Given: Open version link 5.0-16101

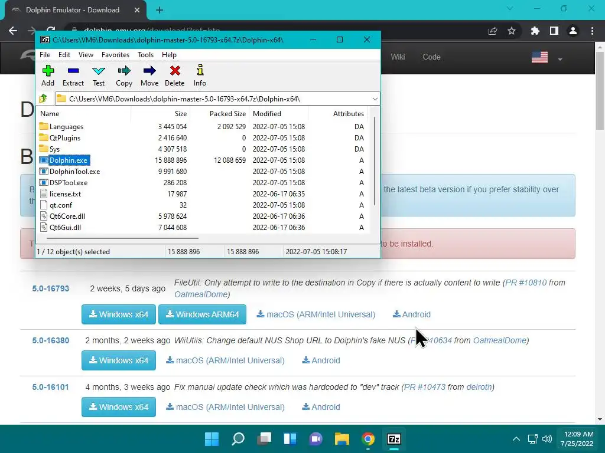Looking at the screenshot, I should [x=51, y=387].
